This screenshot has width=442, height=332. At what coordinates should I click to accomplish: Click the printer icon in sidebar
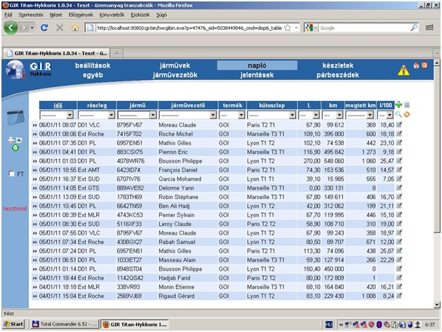coord(11,140)
